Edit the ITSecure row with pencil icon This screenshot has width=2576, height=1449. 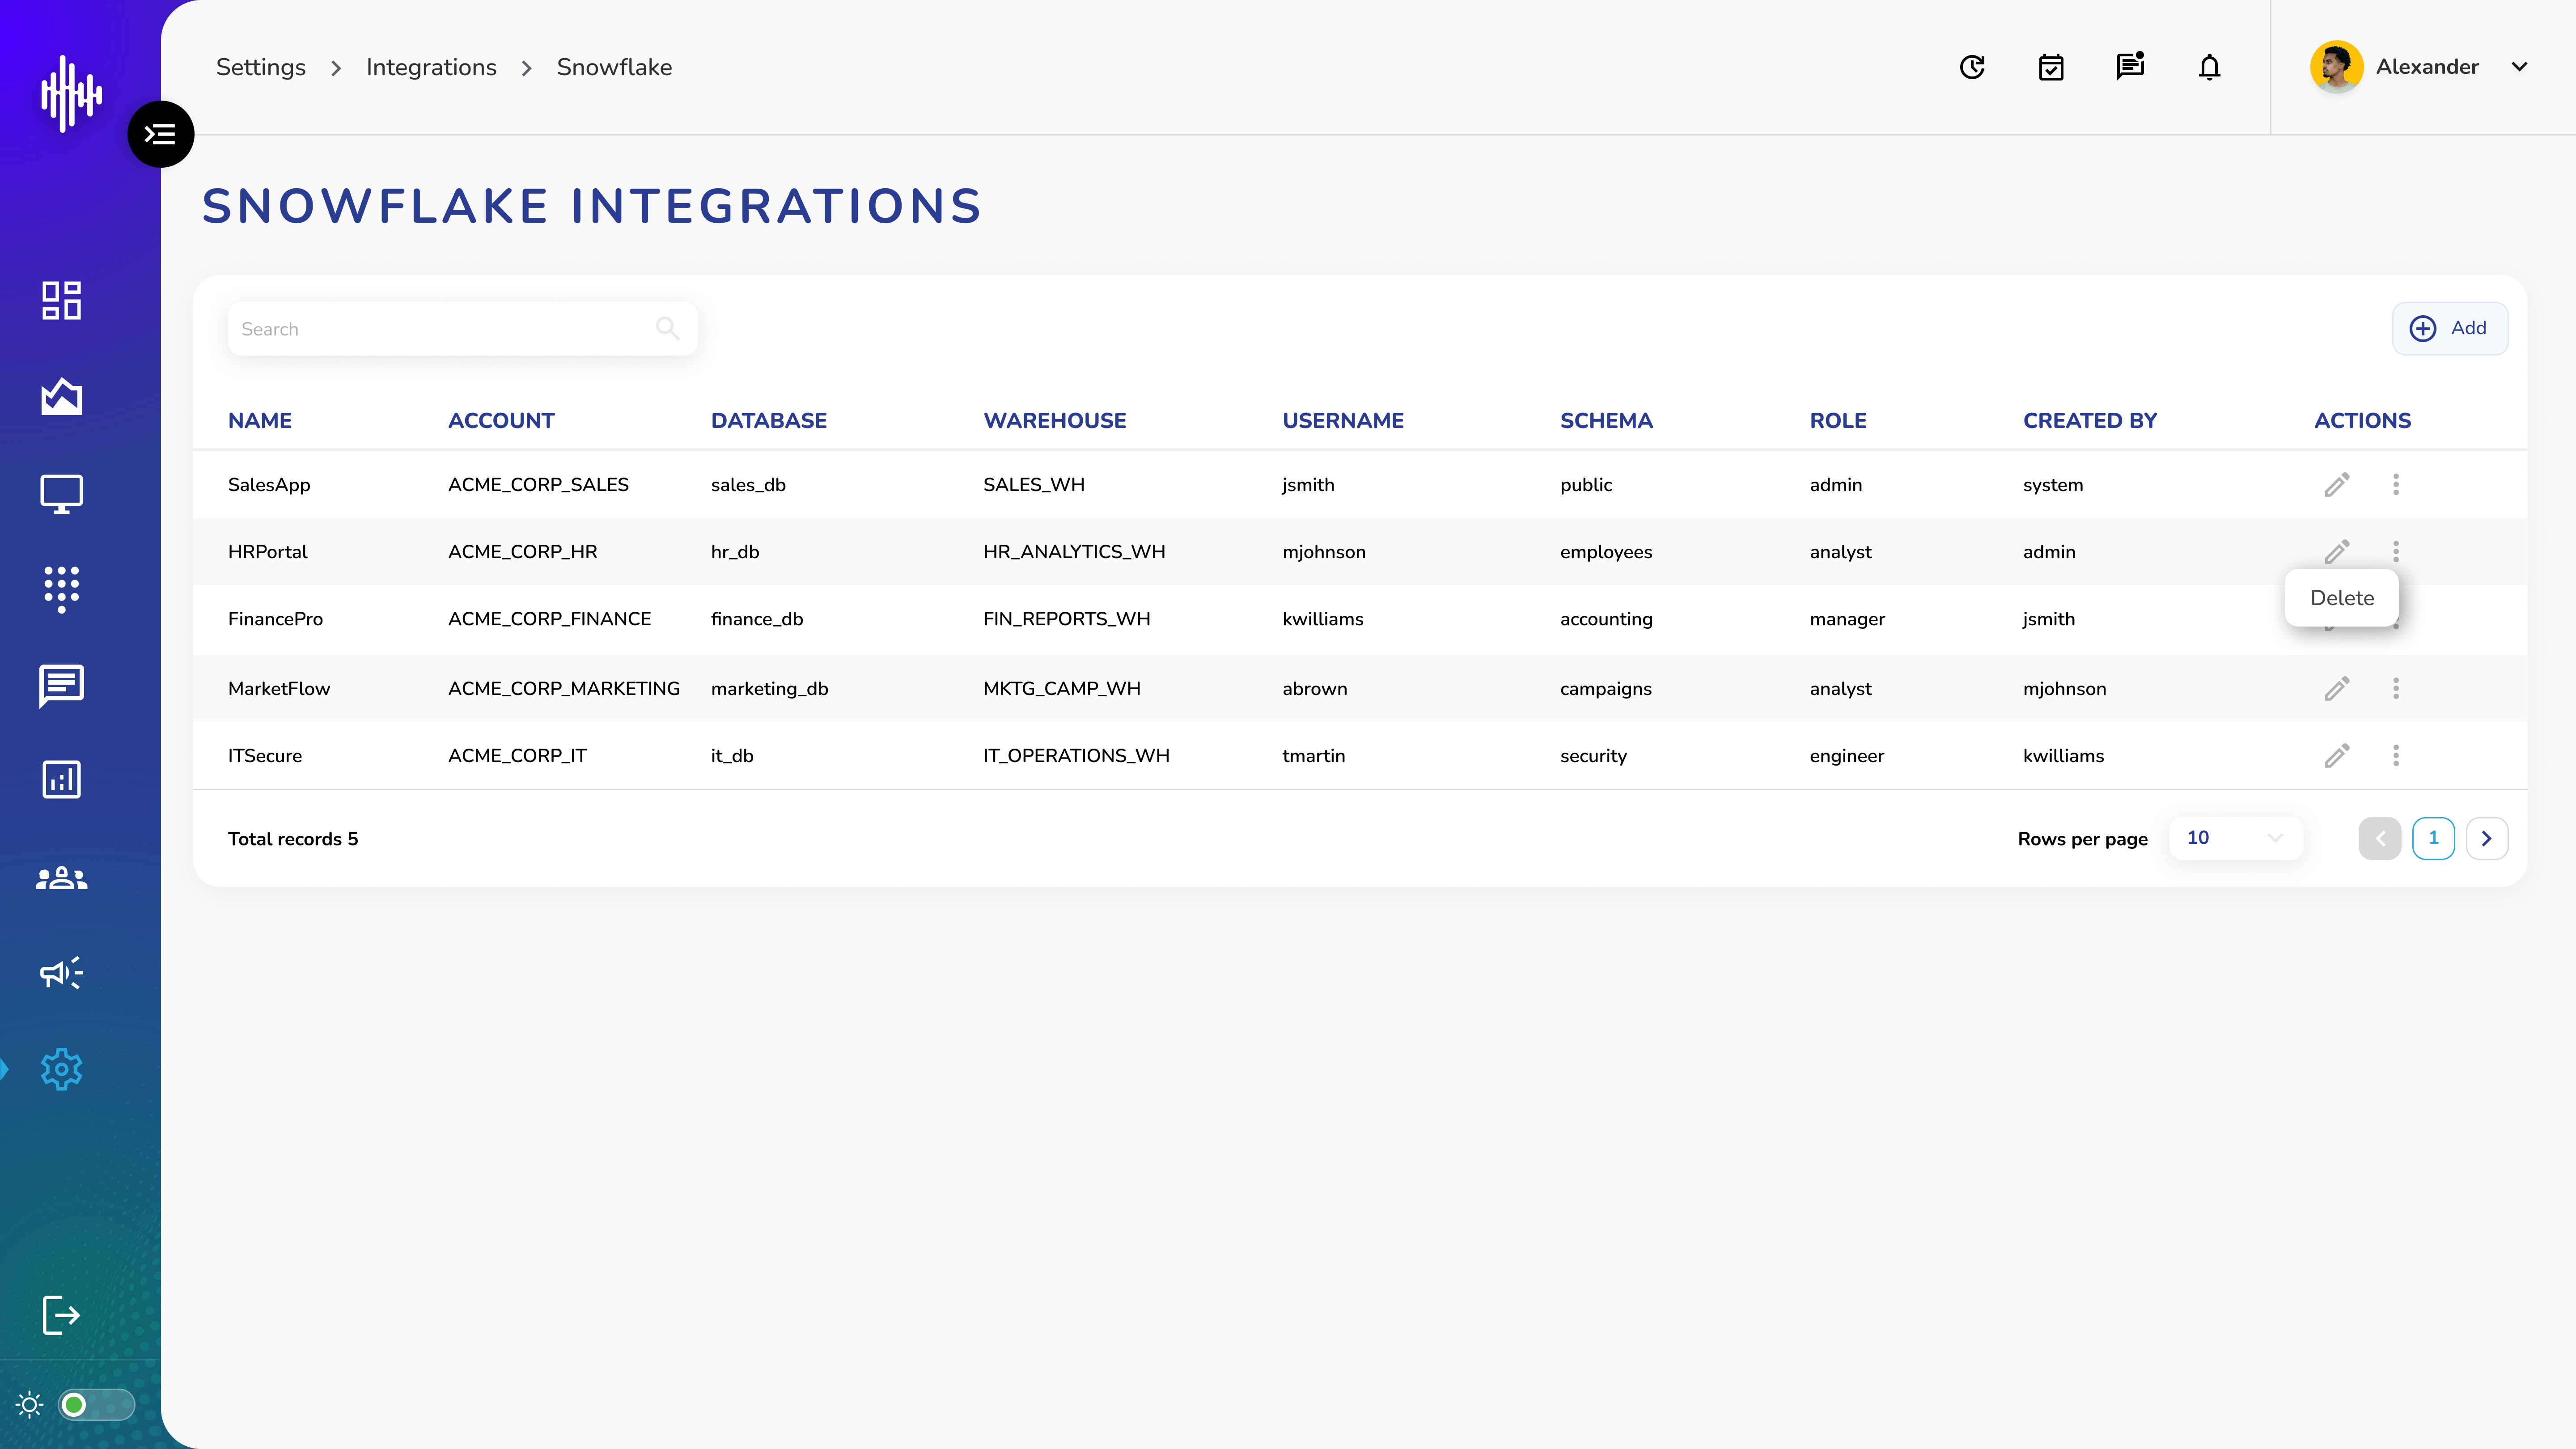point(2337,756)
